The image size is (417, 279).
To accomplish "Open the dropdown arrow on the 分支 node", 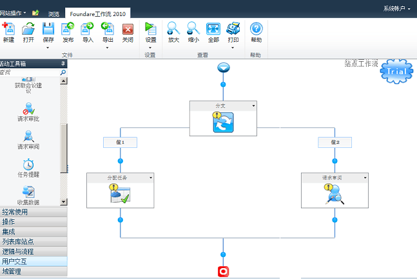I will click(x=253, y=105).
